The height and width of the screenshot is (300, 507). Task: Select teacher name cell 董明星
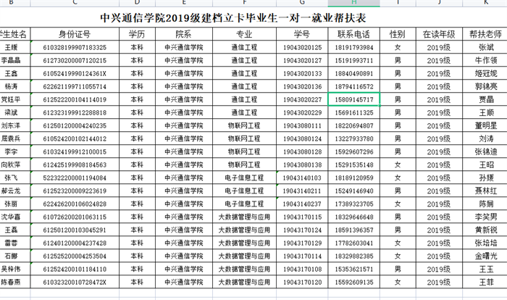pyautogui.click(x=485, y=125)
